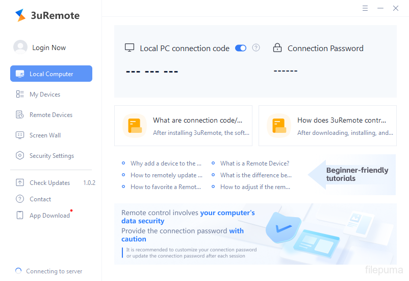Image resolution: width=409 pixels, height=281 pixels.
Task: Open 'What is a Remote Device?' tutorial
Action: click(254, 163)
